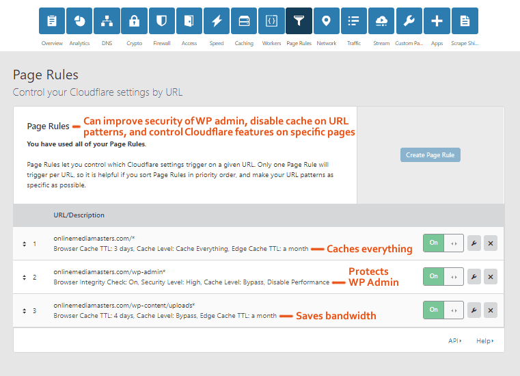This screenshot has width=520, height=376.
Task: Open the Speed lightning bolt icon
Action: [x=217, y=21]
